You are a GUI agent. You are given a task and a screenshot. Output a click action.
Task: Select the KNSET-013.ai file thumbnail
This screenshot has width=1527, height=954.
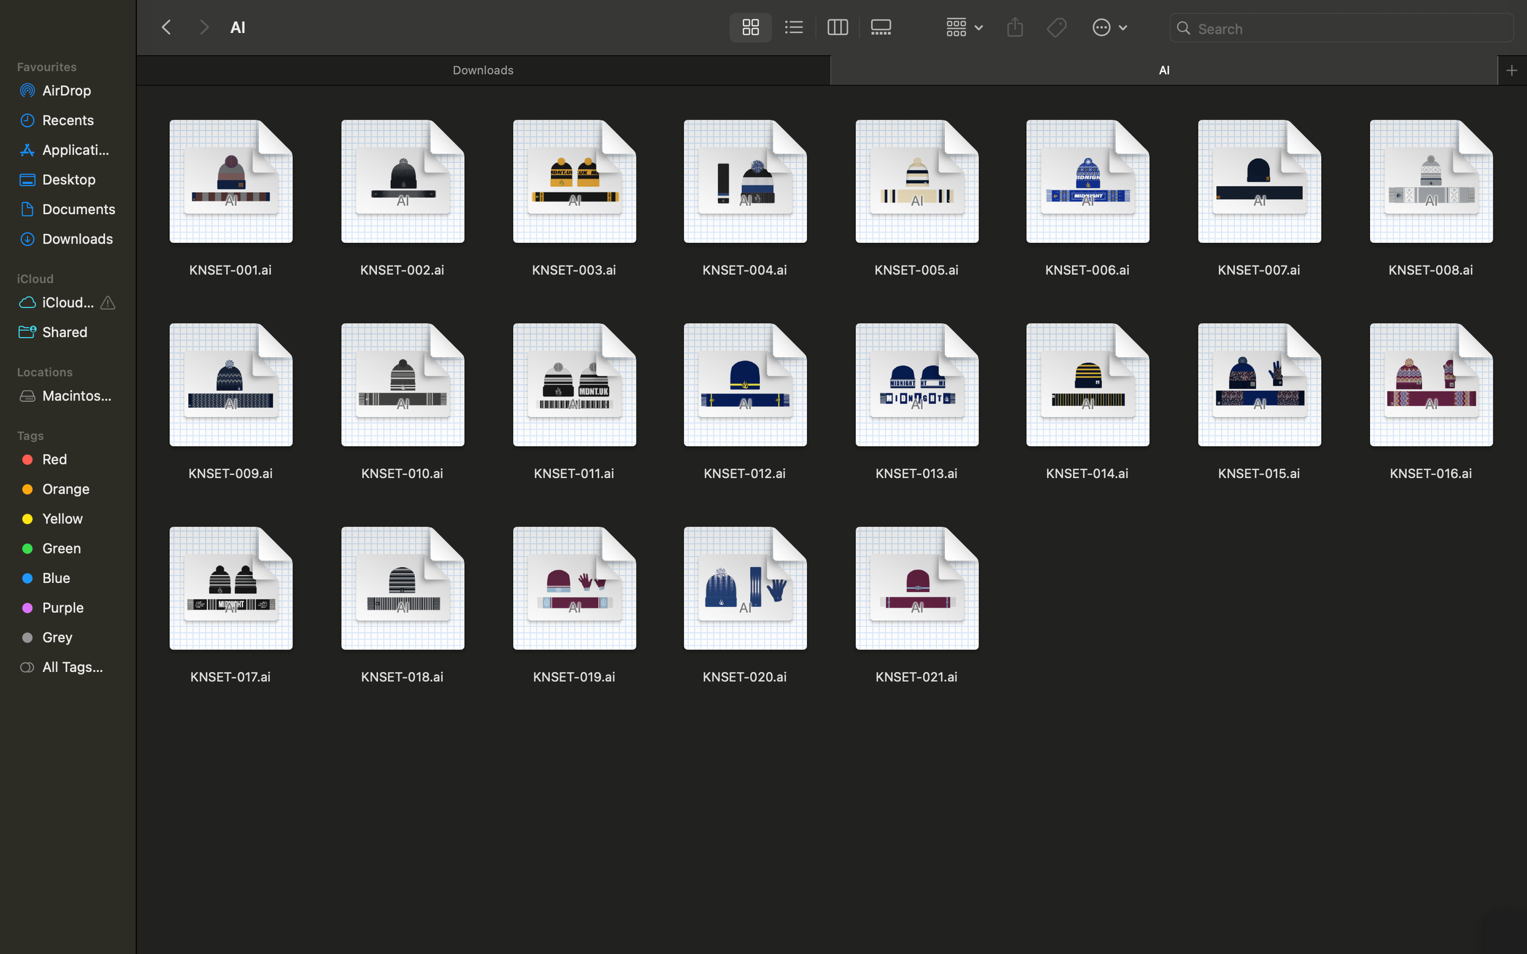tap(916, 385)
